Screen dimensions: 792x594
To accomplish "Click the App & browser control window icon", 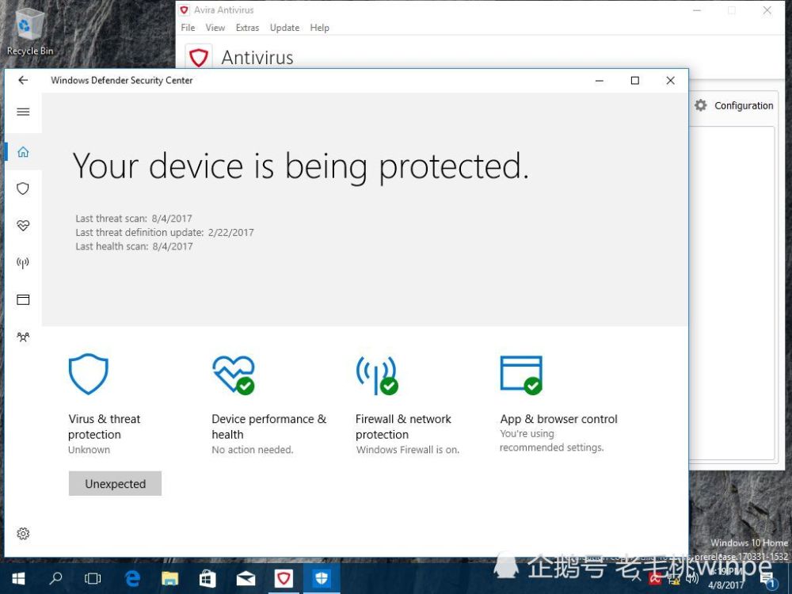I will click(521, 375).
